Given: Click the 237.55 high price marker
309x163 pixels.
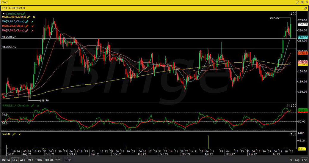Looking at the screenshot, I should click(x=275, y=18).
